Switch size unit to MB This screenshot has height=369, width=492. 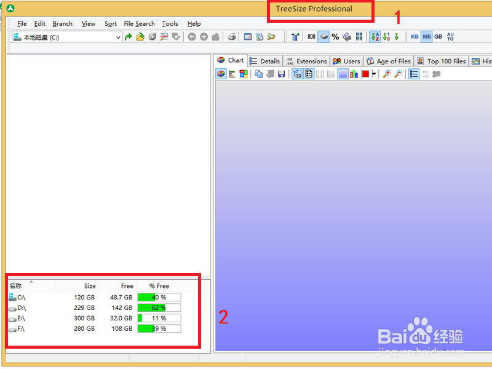(427, 37)
